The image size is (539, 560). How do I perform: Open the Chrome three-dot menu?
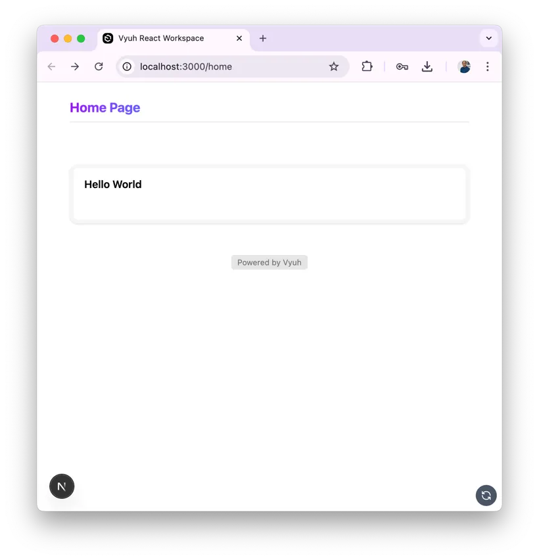point(488,66)
